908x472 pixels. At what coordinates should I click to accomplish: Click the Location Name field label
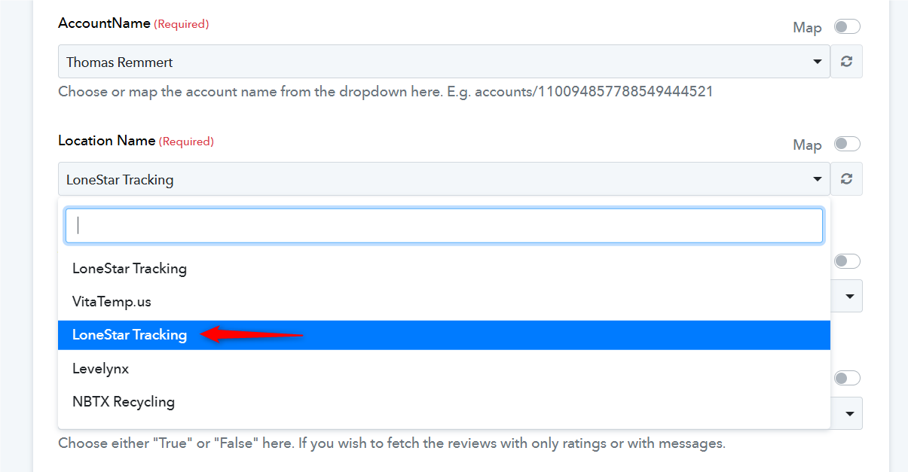[107, 141]
